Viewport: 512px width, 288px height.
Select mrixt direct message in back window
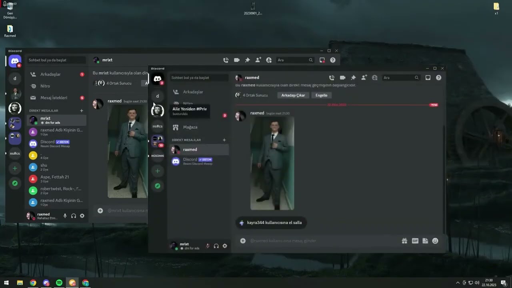(x=57, y=120)
